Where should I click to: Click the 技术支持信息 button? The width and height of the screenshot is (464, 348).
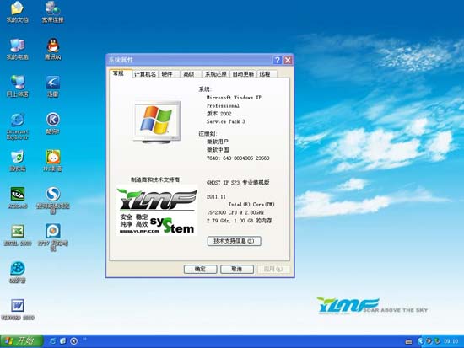click(x=234, y=241)
